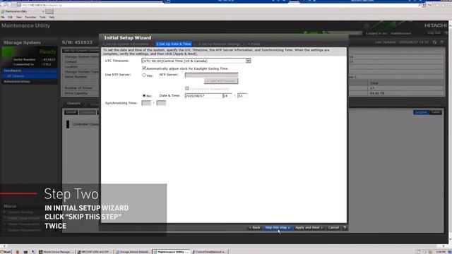This screenshot has height=254, width=452.
Task: Click Skip this step button
Action: pyautogui.click(x=278, y=227)
